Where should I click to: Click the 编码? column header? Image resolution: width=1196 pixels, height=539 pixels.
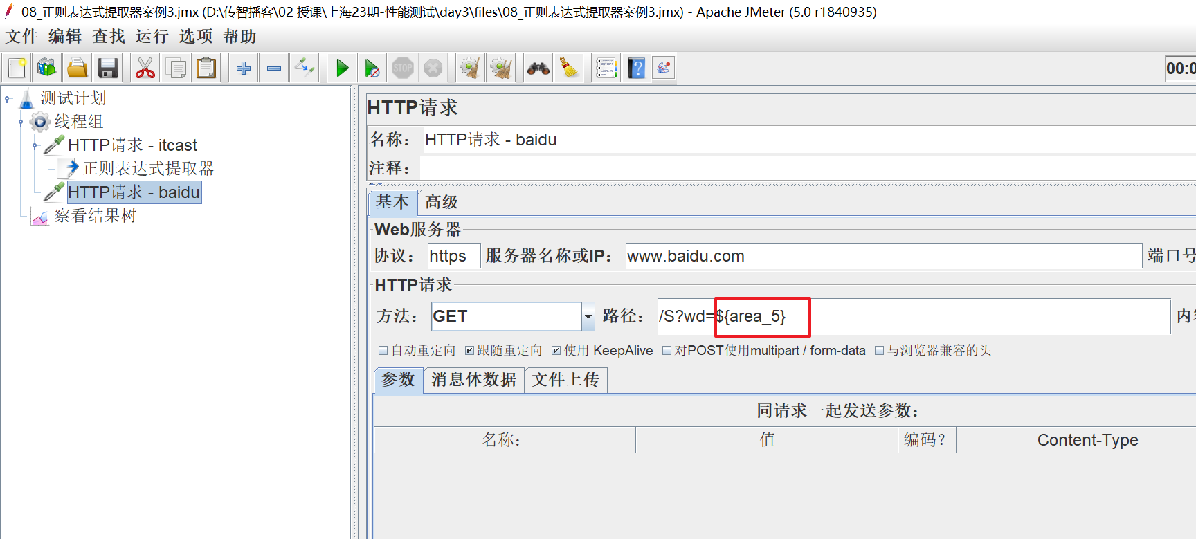point(927,440)
